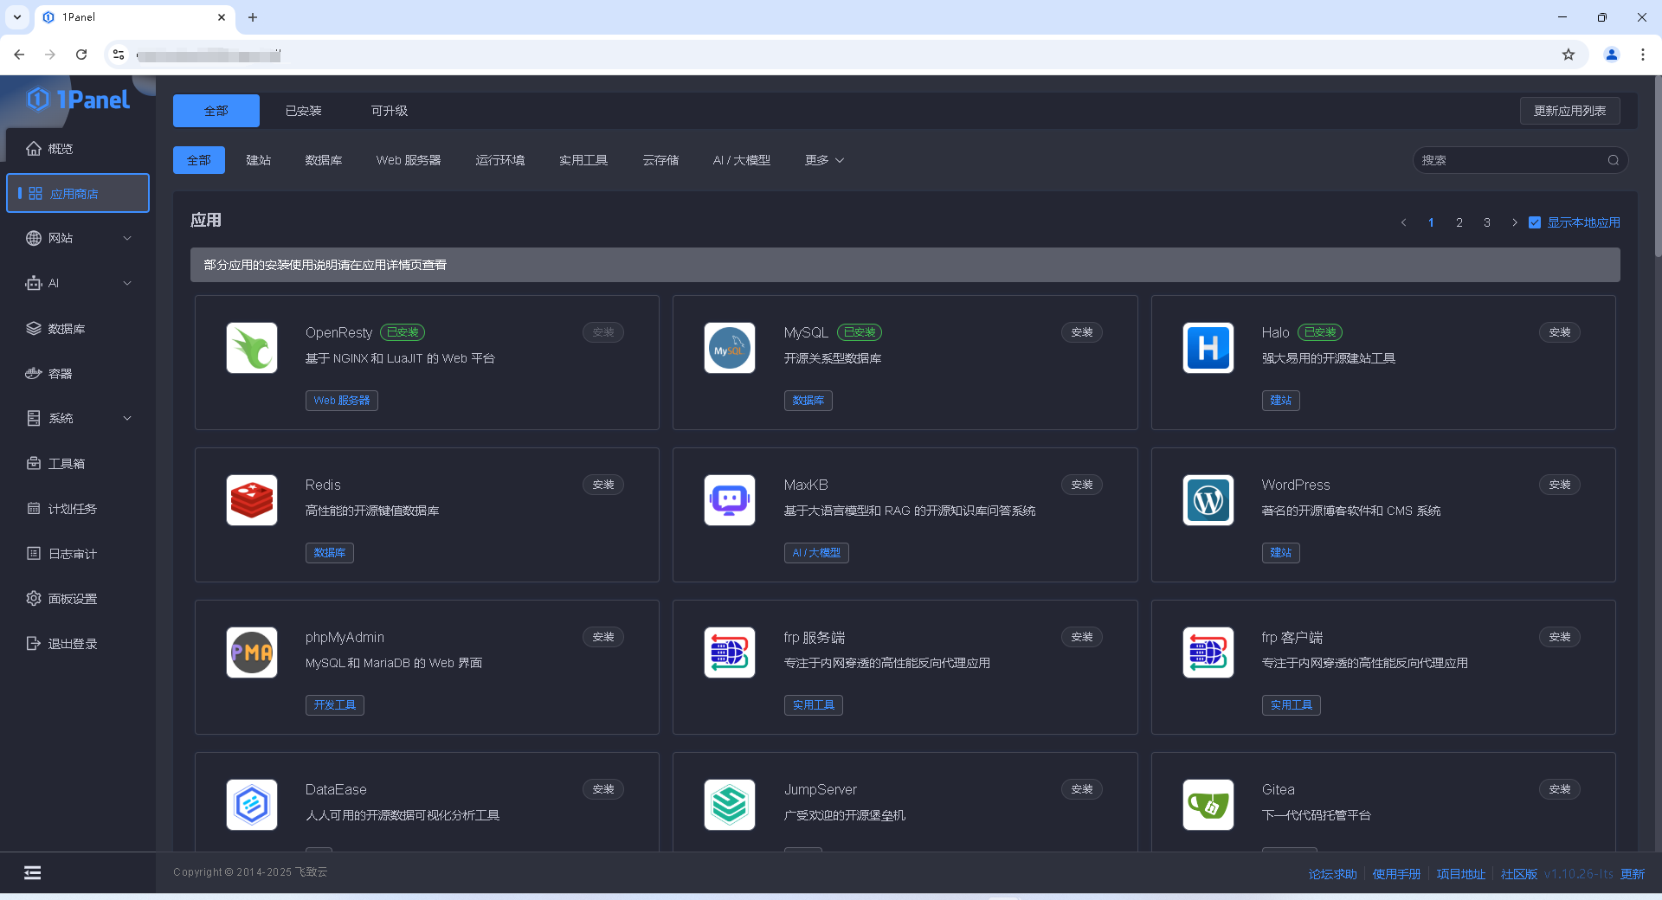Click the phpMyAdmin app icon

tap(251, 652)
